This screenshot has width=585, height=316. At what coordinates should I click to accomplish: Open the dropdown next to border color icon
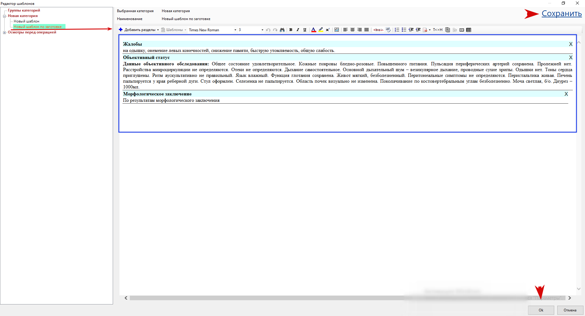point(430,30)
